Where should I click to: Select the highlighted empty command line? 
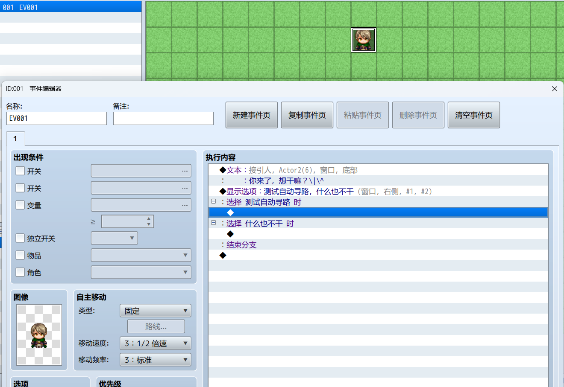click(378, 212)
